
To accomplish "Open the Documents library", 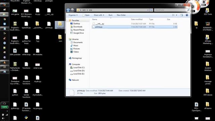I will 78,42.
